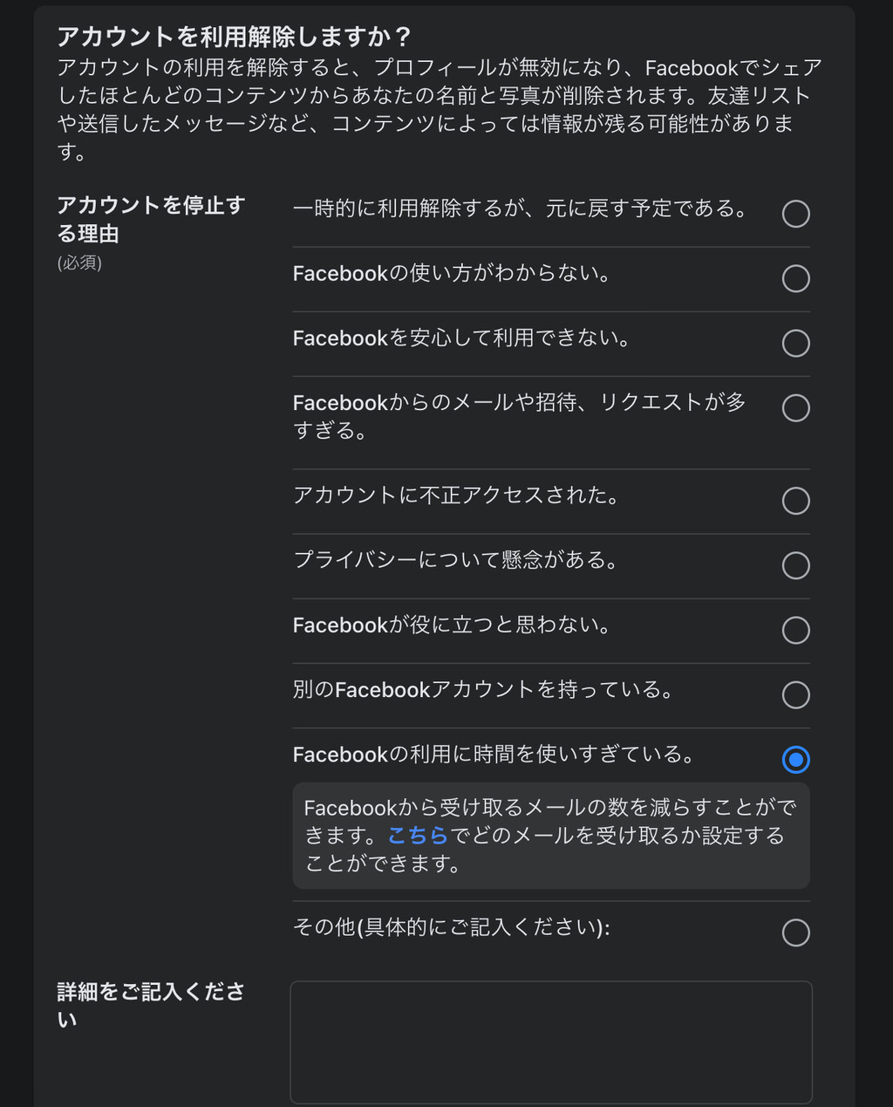Screen dimensions: 893x1107
Task: Select radio for メールや招待、リクエストが多すぎる
Action: (x=795, y=407)
